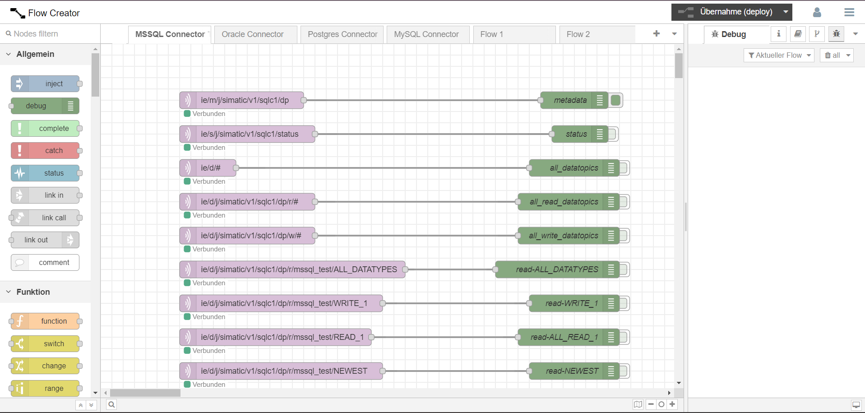Enable the read-NEWEST debug node output

(624, 371)
